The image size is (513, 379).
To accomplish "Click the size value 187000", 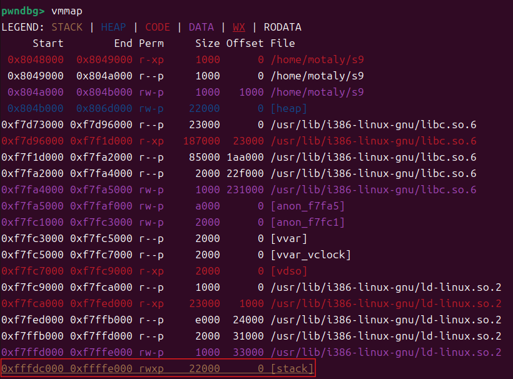I will click(201, 141).
